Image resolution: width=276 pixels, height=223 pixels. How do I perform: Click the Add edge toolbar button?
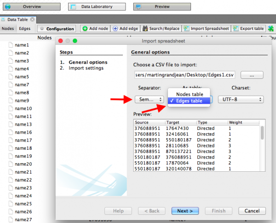point(126,29)
